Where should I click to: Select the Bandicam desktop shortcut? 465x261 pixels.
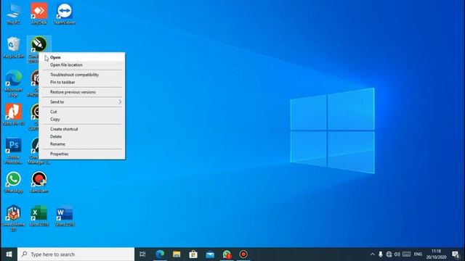pyautogui.click(x=39, y=182)
